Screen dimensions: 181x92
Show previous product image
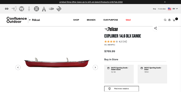pos(18,68)
